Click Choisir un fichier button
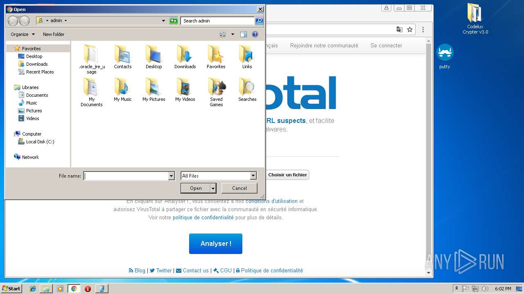 coord(287,175)
